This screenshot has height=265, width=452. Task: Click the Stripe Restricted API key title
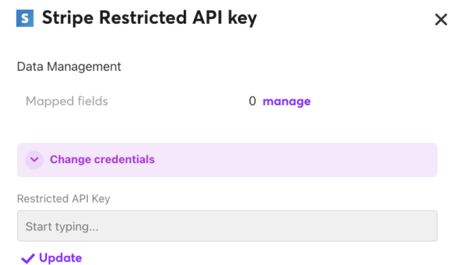point(149,18)
